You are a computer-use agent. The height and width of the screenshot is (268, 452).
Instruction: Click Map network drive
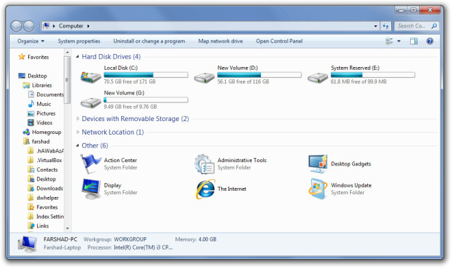pyautogui.click(x=221, y=41)
